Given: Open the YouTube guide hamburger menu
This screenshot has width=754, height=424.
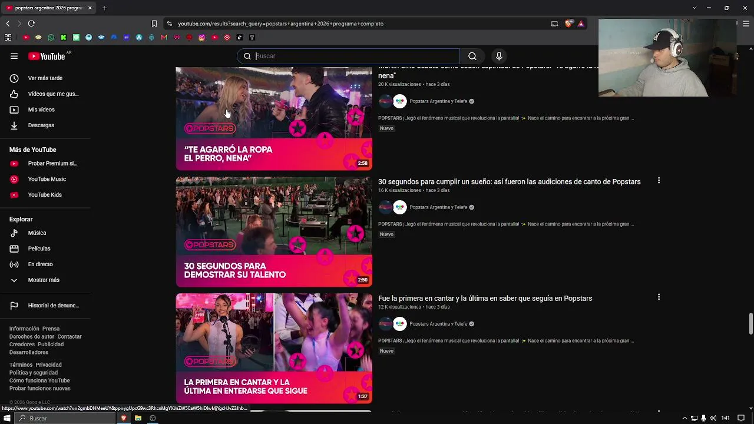Looking at the screenshot, I should pyautogui.click(x=14, y=56).
